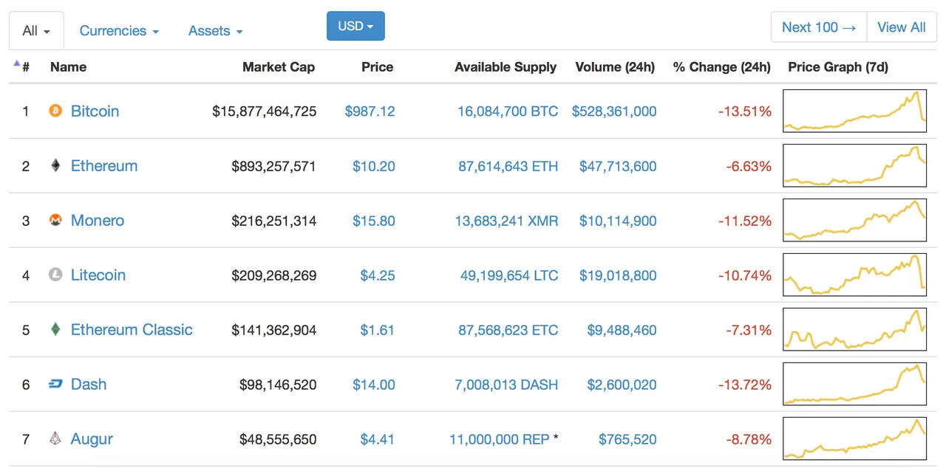Sort by Available Supply column header

pyautogui.click(x=506, y=67)
